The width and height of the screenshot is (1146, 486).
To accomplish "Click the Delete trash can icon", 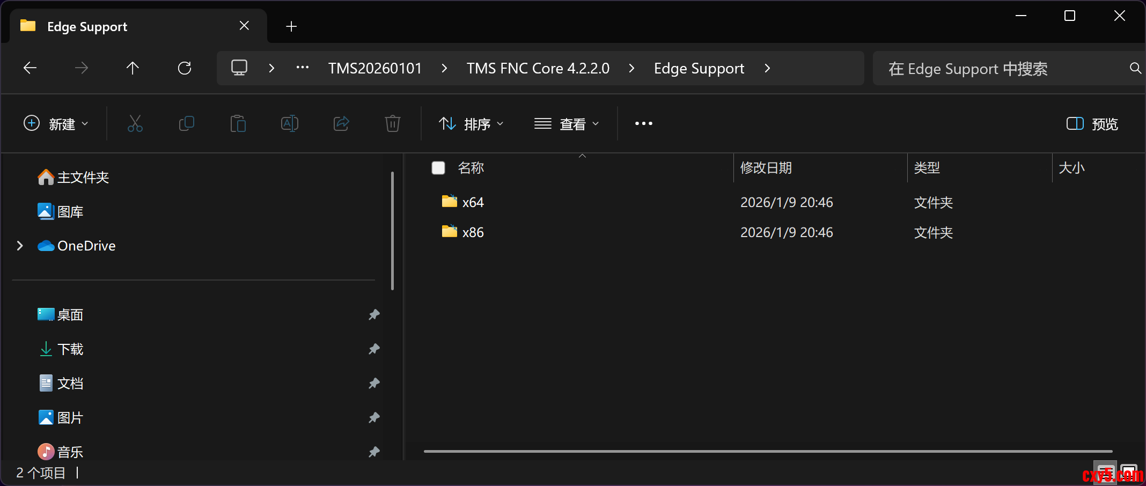I will [392, 124].
